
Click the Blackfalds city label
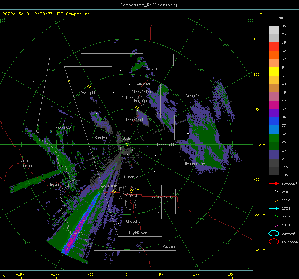pos(141,92)
